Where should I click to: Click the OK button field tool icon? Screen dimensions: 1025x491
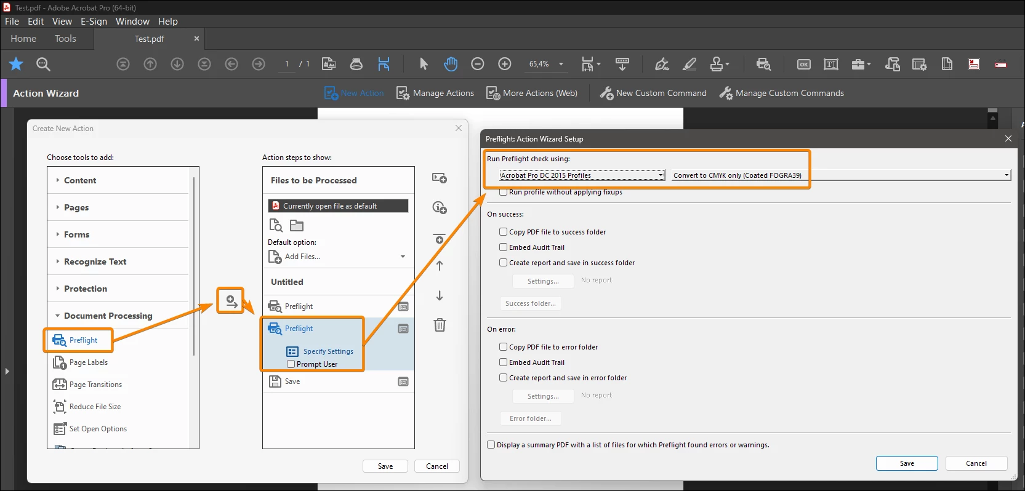point(804,64)
